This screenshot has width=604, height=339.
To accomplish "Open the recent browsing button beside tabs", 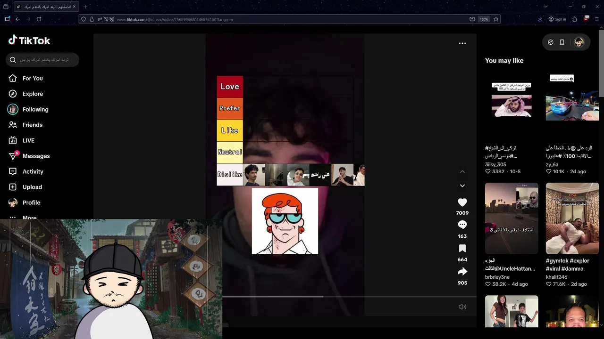I will tap(6, 7).
